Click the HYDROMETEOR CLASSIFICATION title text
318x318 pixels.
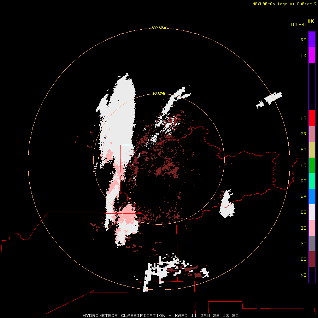click(x=124, y=316)
